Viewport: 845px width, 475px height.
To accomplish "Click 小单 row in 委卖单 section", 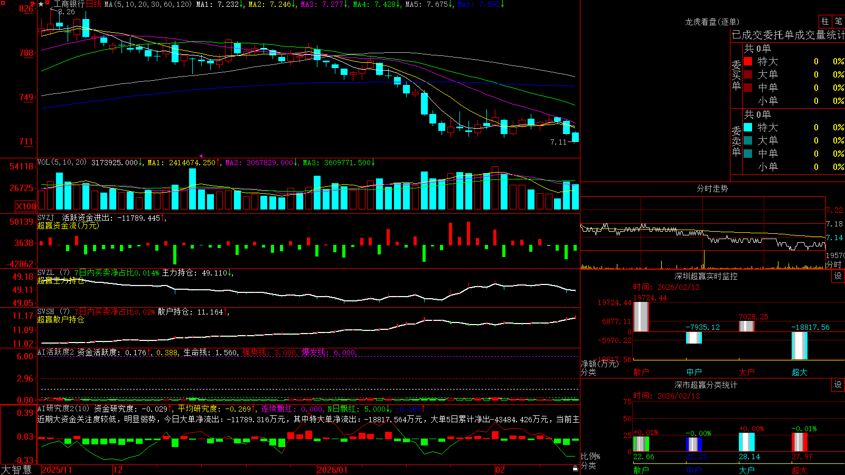I will [794, 167].
